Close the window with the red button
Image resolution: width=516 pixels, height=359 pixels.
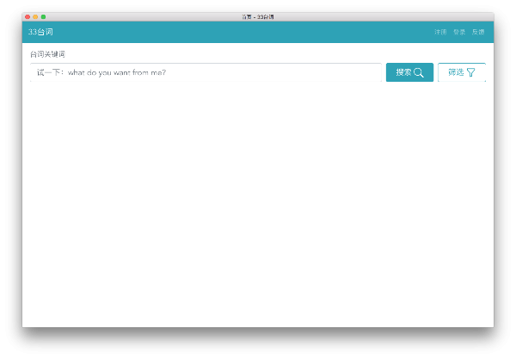click(28, 17)
